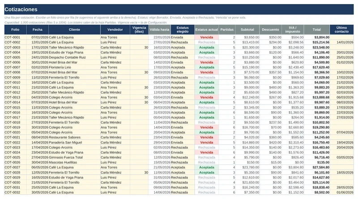Select client cell Restaurante Sabores
The width and height of the screenshot is (358, 199).
74,137
